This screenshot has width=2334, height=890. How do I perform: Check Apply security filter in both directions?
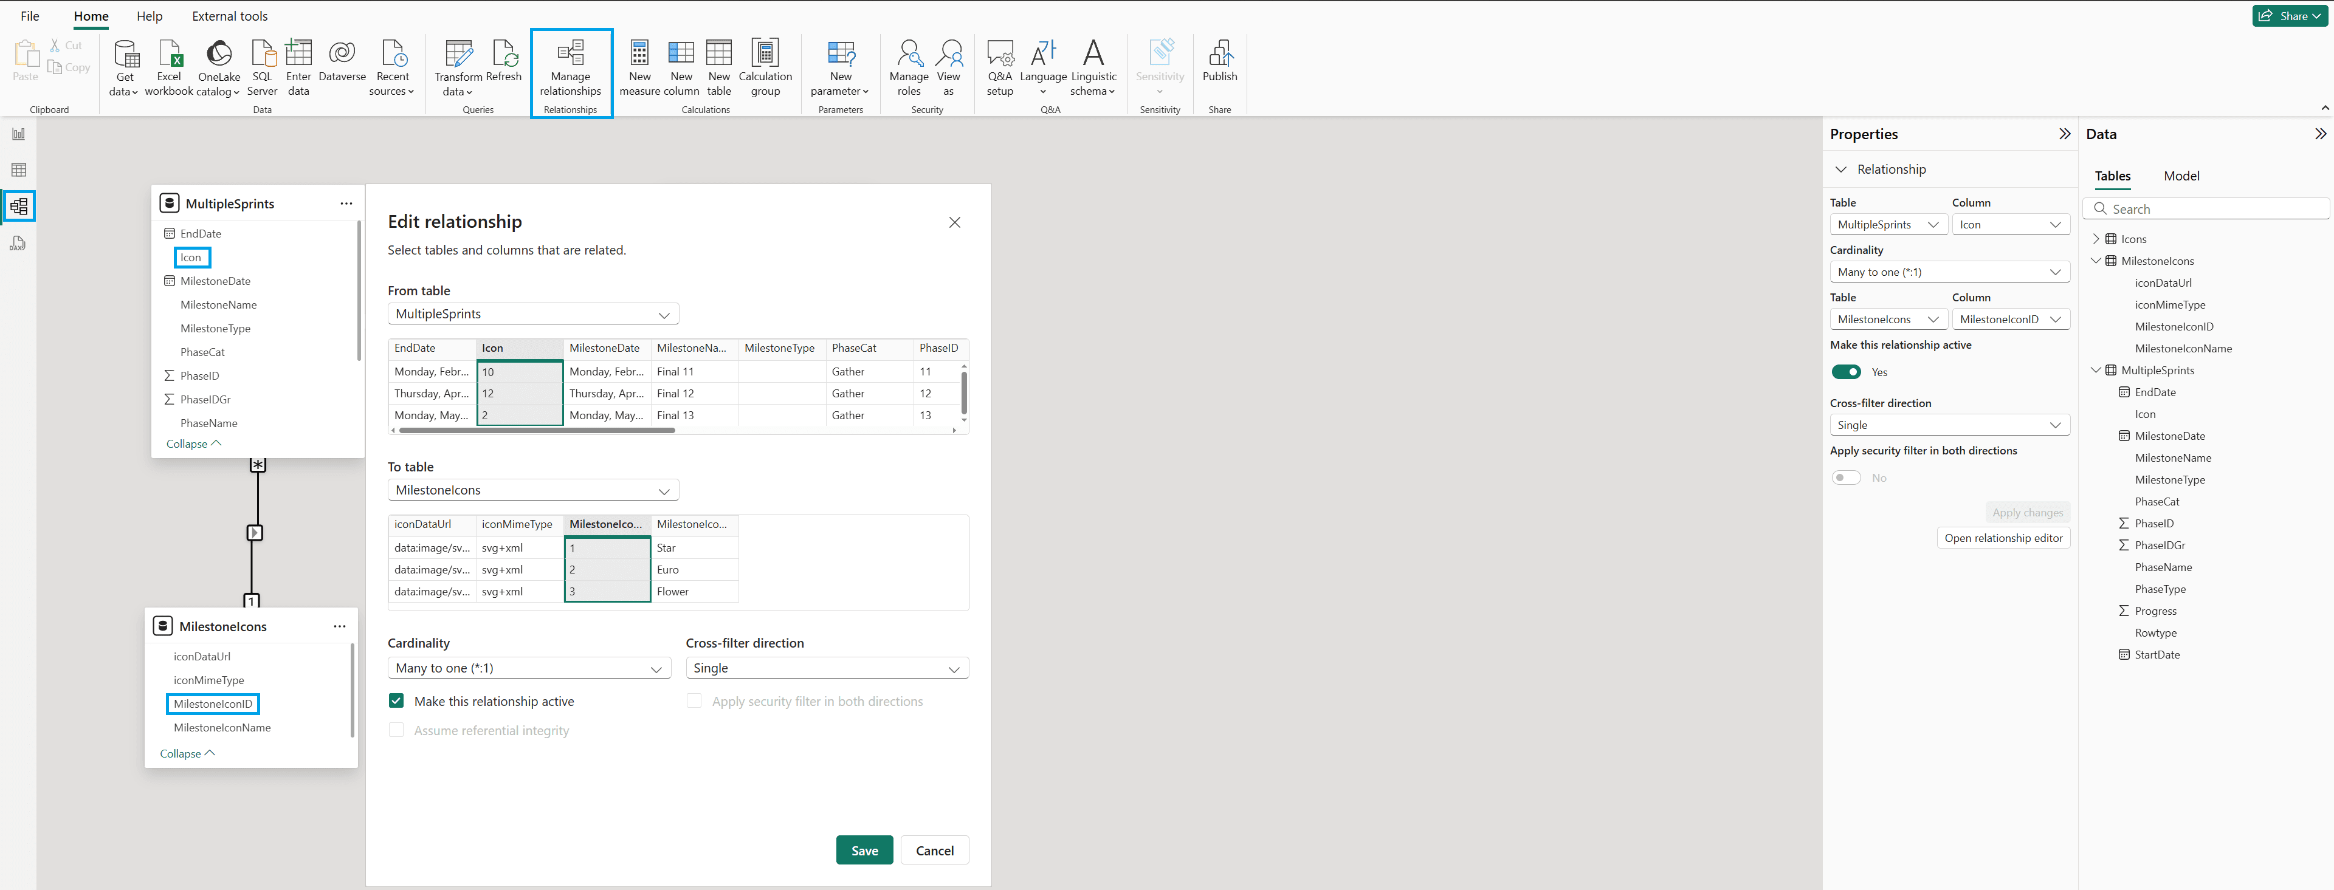(x=694, y=701)
